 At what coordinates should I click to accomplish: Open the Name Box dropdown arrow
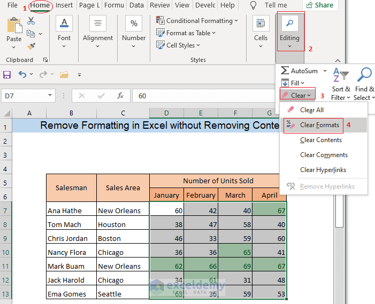point(50,95)
